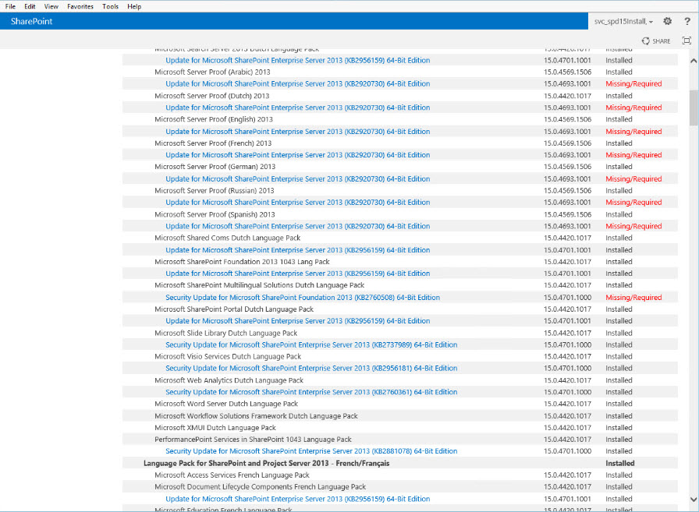
Task: Click the vertical scrollbar thumb
Action: click(694, 108)
